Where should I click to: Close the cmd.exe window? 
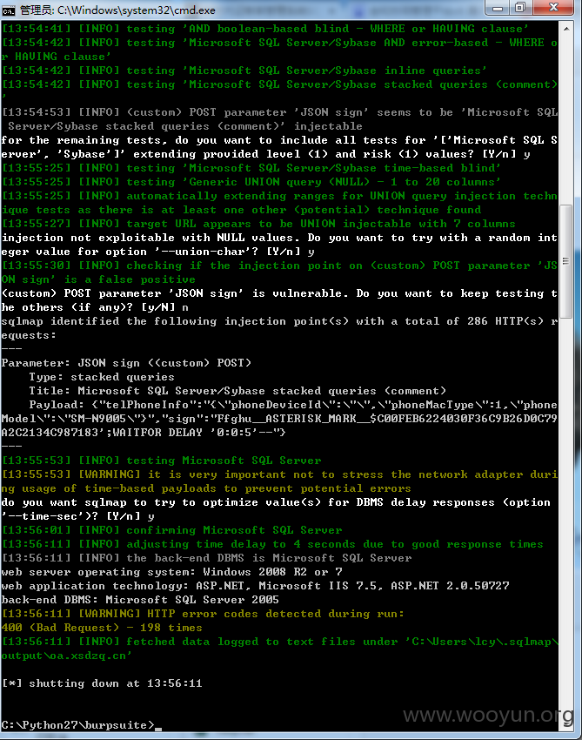553,8
